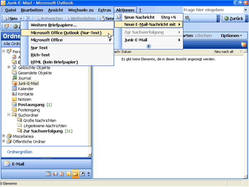Click the delete X toolbar icon

pos(28,18)
